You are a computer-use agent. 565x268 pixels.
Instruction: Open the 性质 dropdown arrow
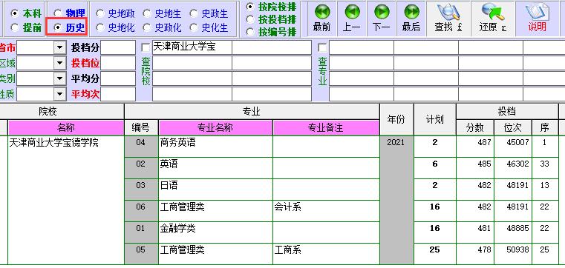[60, 95]
